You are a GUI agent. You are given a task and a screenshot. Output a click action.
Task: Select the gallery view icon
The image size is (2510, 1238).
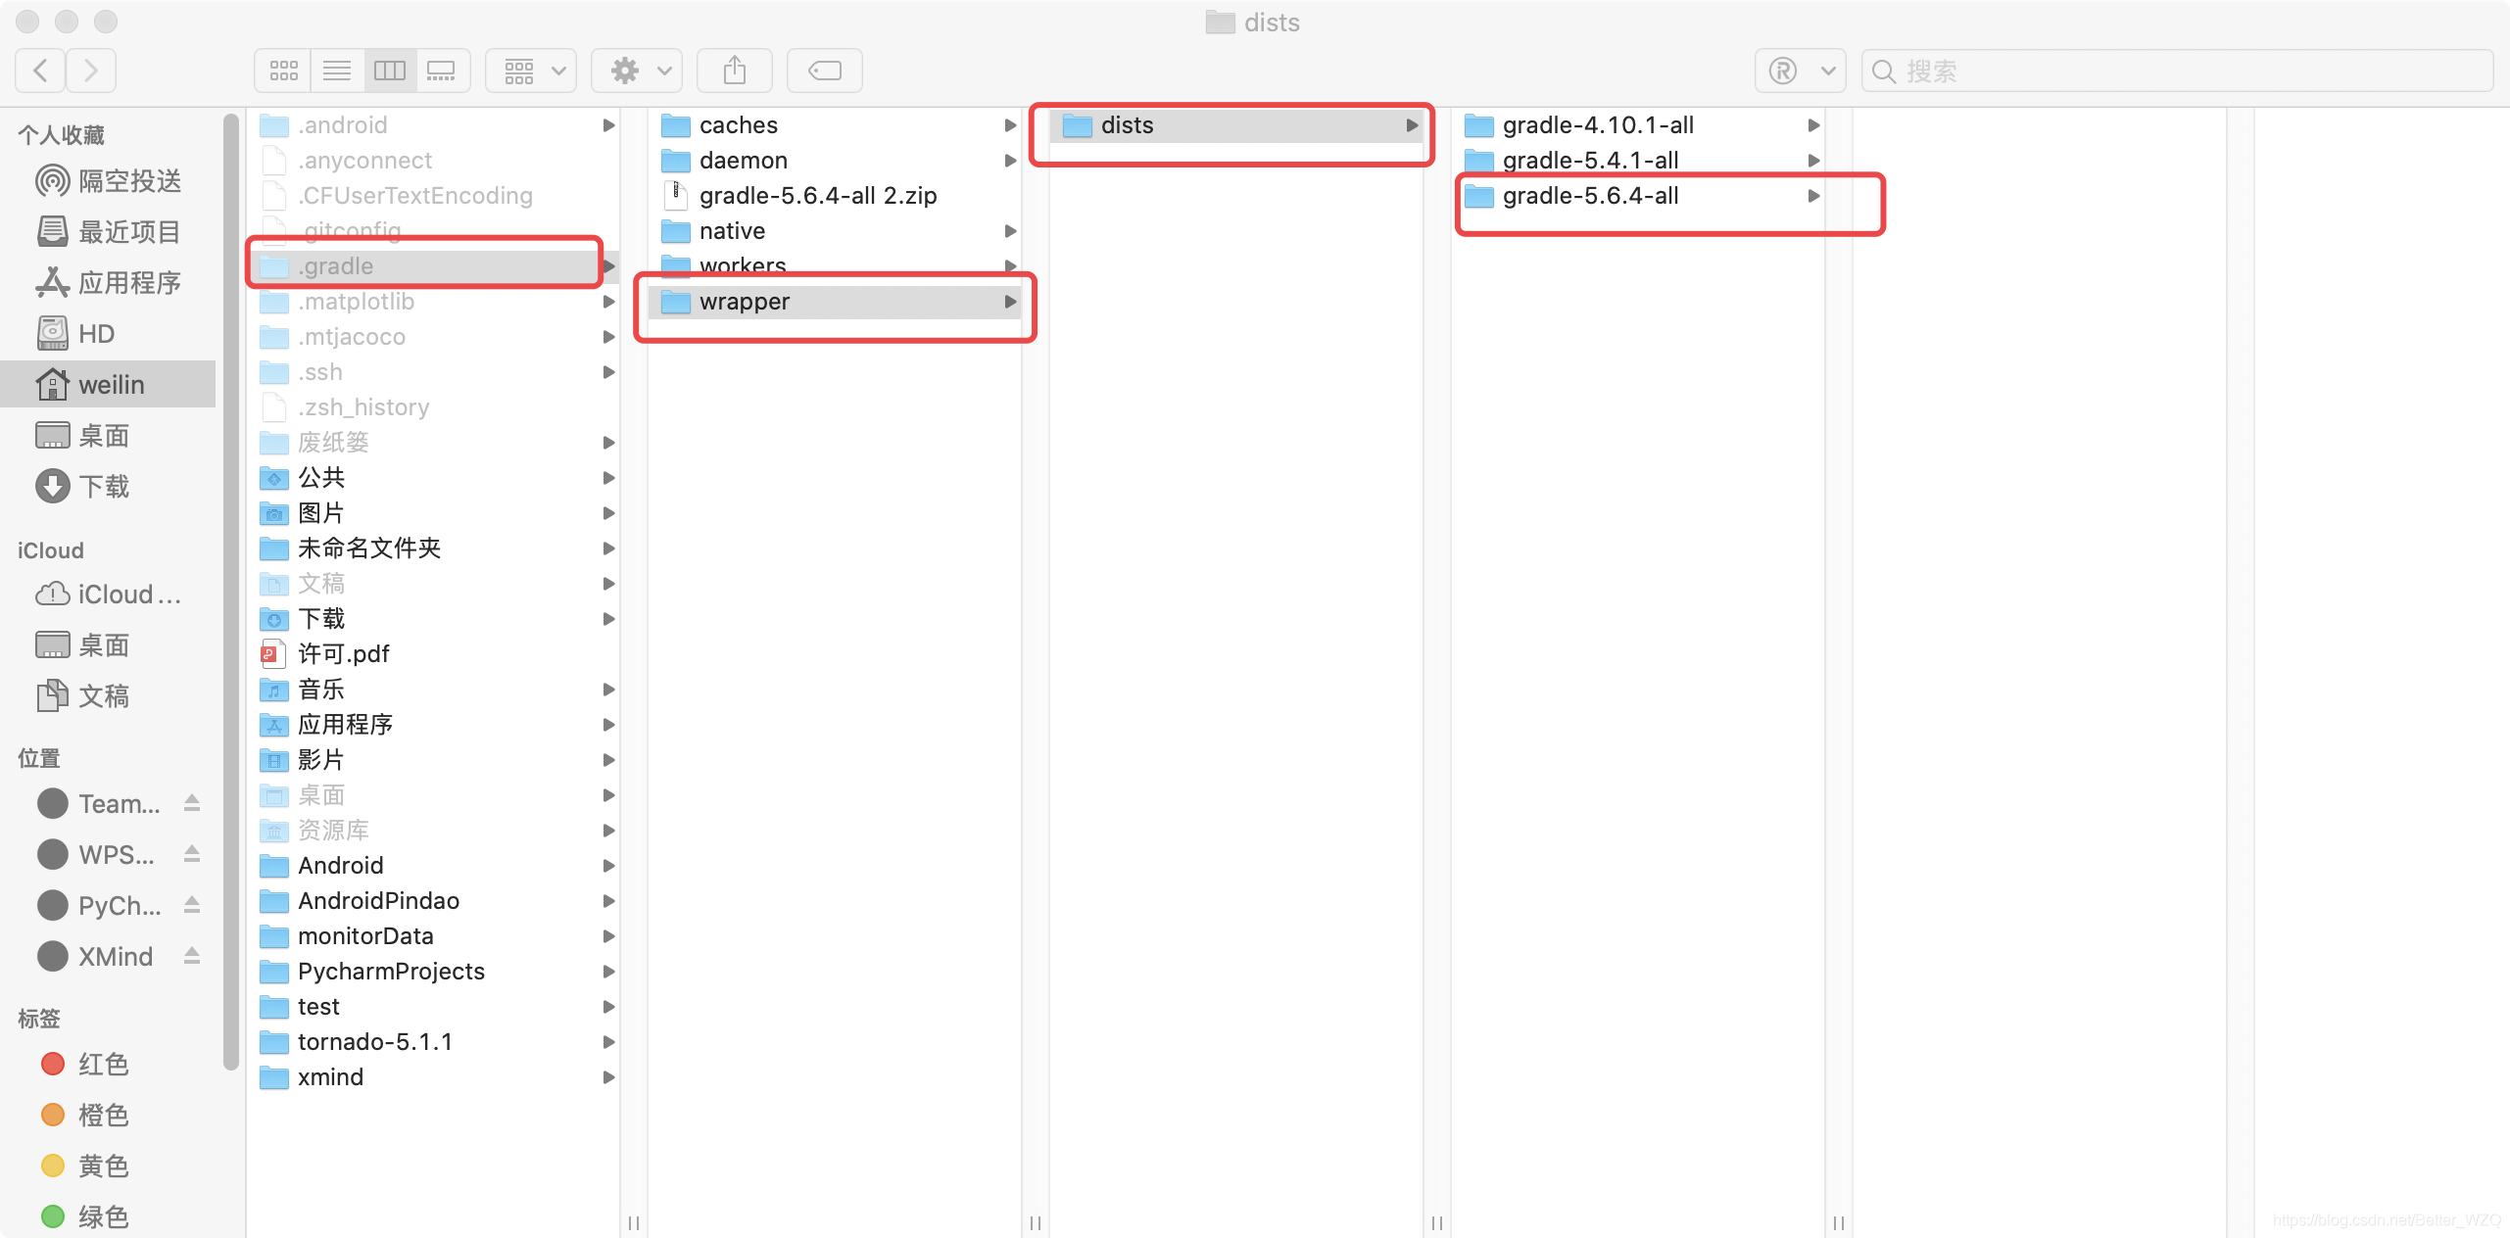pos(442,69)
